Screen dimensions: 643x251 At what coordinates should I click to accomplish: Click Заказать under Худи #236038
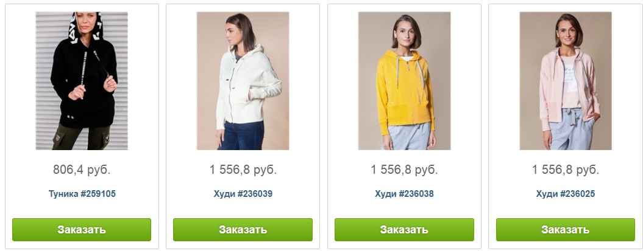pyautogui.click(x=404, y=230)
